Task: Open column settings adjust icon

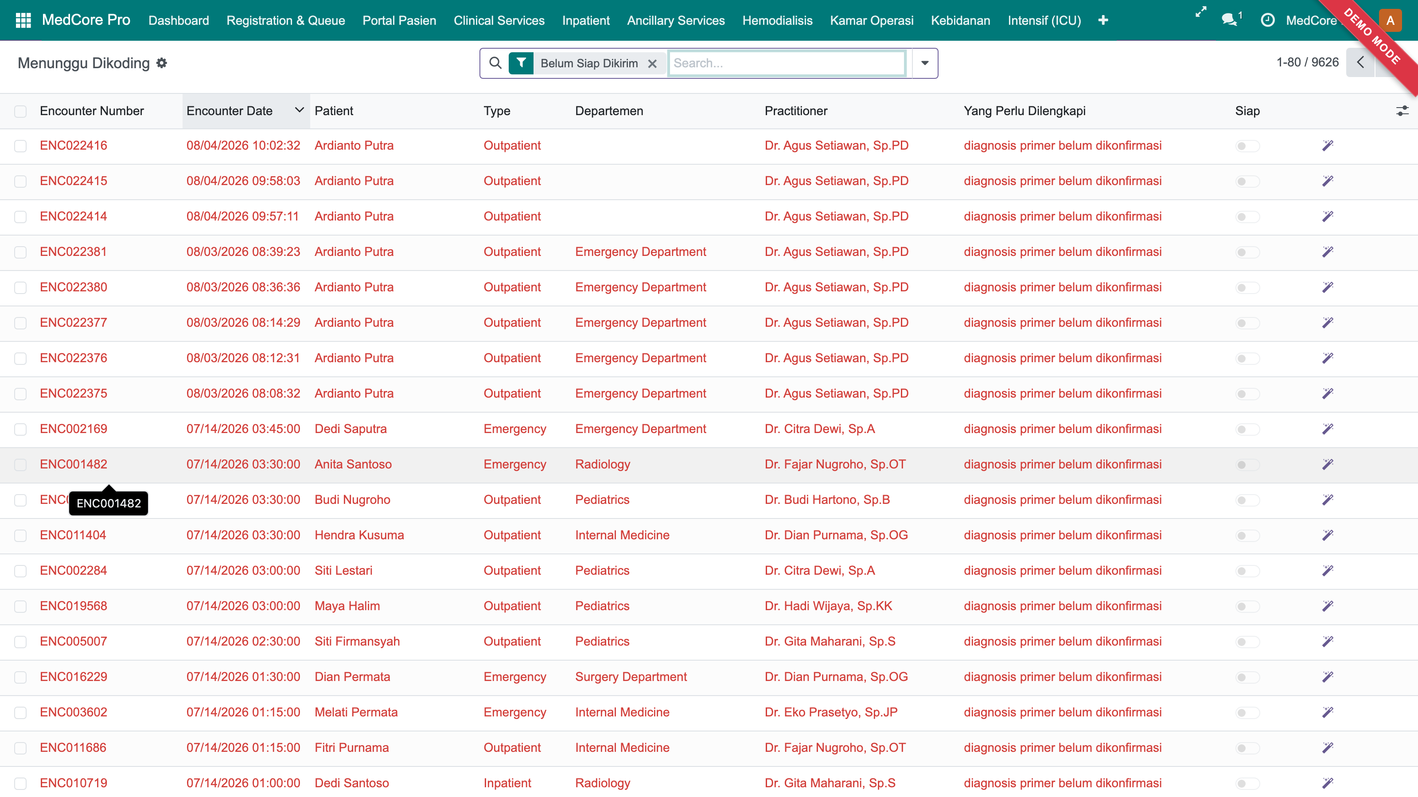Action: 1402,111
